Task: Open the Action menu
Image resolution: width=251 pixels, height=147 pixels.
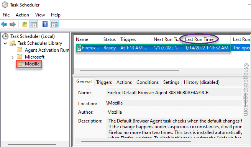Action: 22,15
